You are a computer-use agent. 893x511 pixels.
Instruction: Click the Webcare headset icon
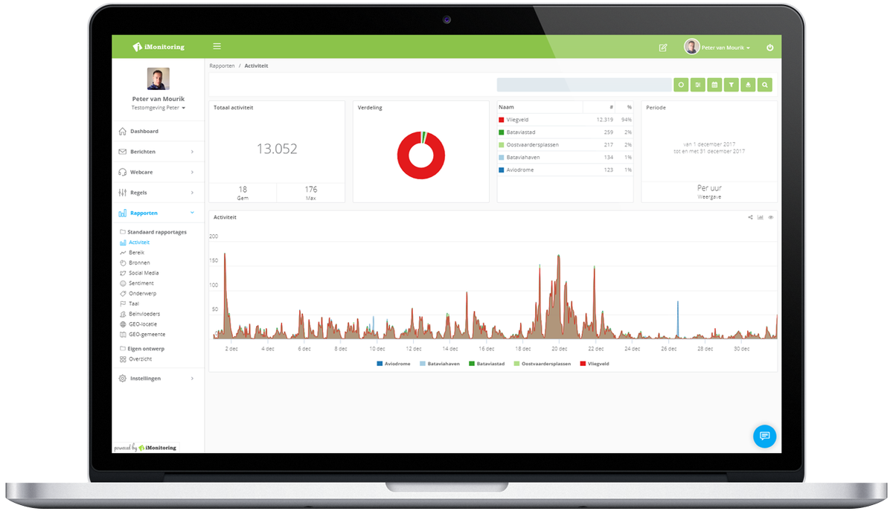pos(123,172)
